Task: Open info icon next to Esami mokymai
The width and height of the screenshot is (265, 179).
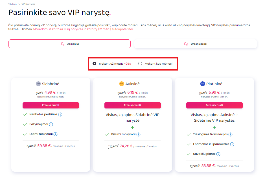Action: pos(55,134)
